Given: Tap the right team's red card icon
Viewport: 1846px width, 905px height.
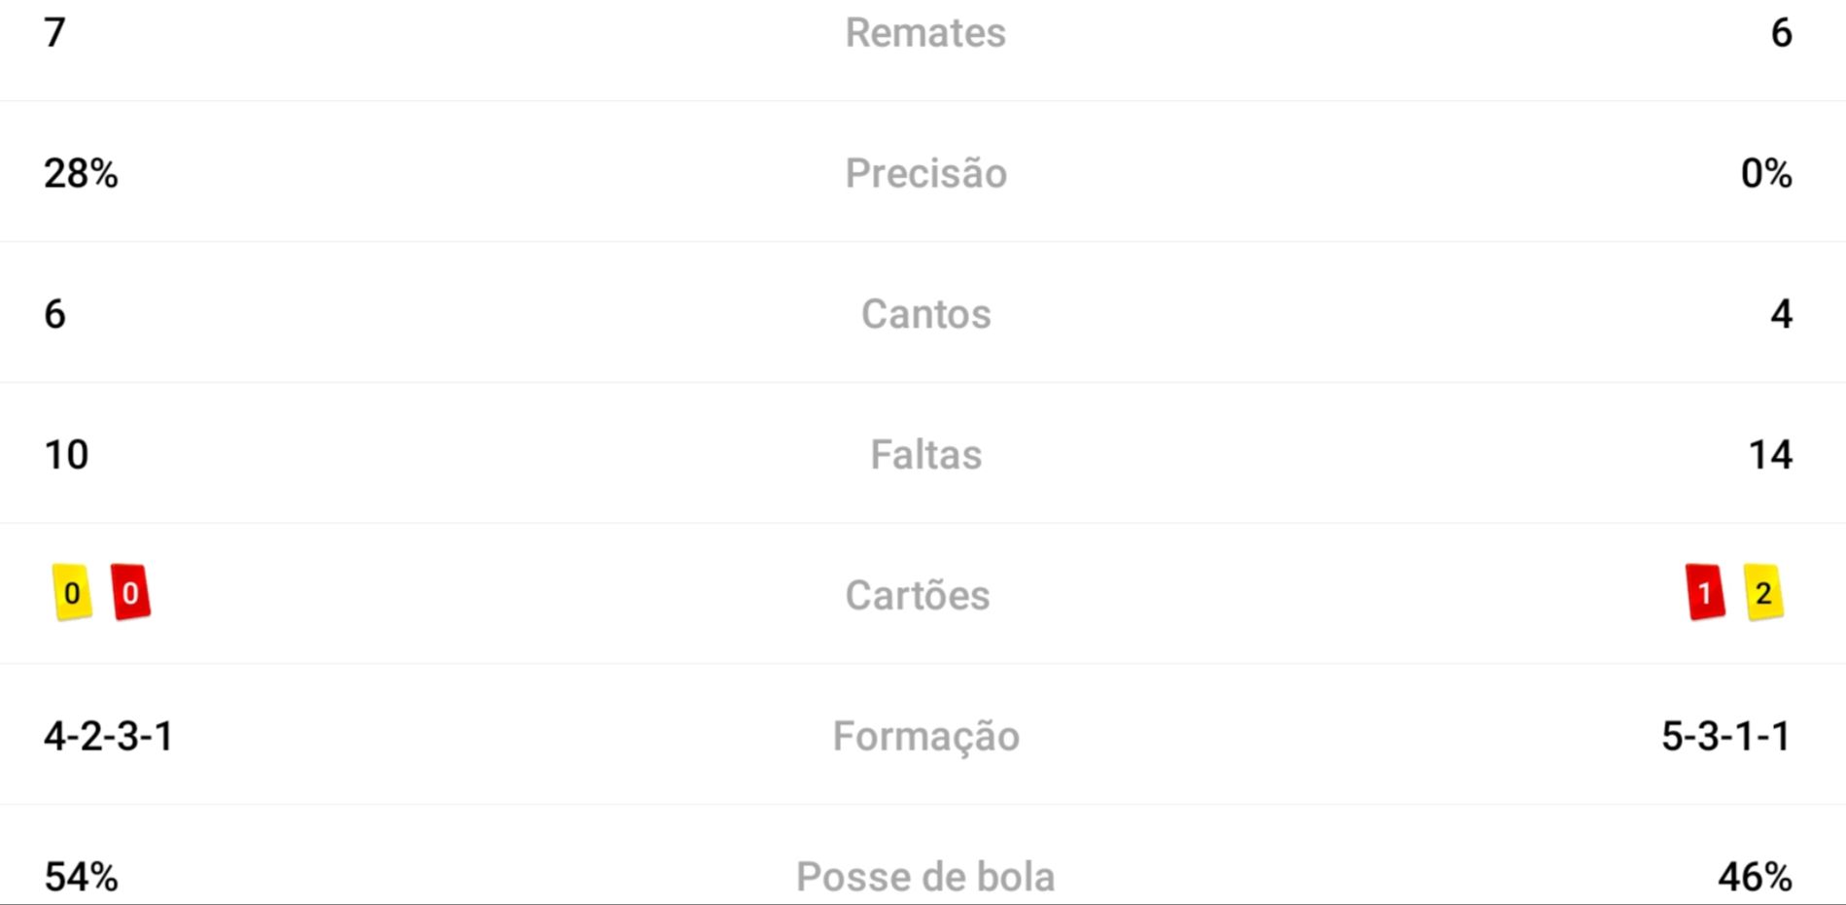Looking at the screenshot, I should click(x=1705, y=592).
